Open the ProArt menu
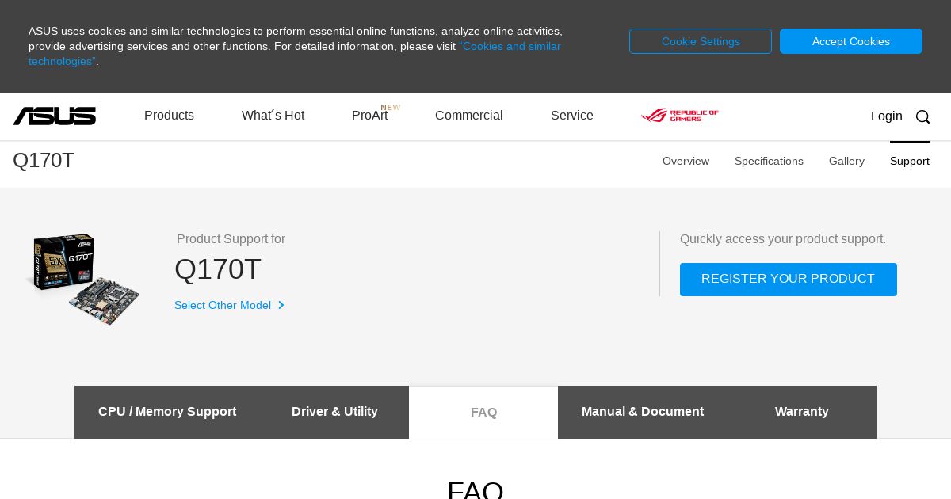This screenshot has width=951, height=499. [370, 116]
